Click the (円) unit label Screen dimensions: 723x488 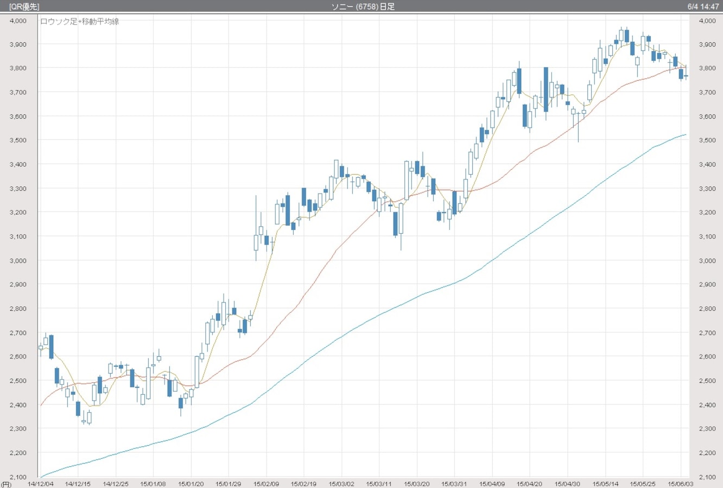6,484
